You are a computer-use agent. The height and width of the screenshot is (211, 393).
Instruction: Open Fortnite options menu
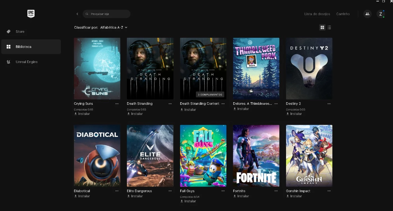click(x=276, y=191)
